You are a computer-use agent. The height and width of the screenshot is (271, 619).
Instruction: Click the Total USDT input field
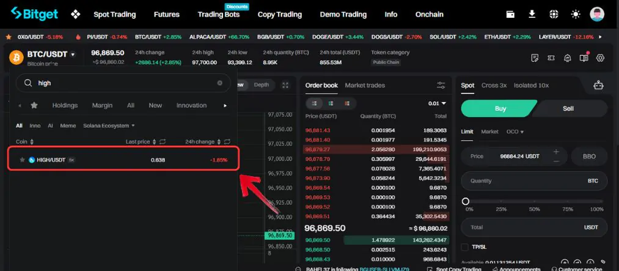pos(534,228)
